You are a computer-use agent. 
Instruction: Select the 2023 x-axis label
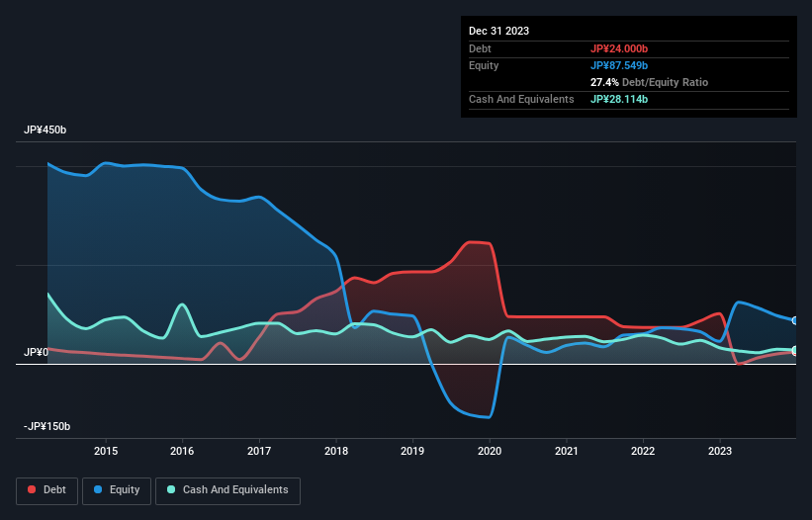[720, 451]
